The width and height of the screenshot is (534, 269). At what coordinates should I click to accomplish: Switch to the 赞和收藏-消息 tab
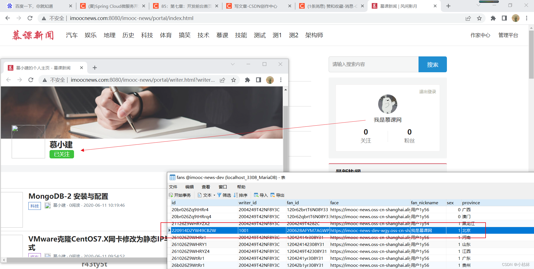[x=332, y=6]
